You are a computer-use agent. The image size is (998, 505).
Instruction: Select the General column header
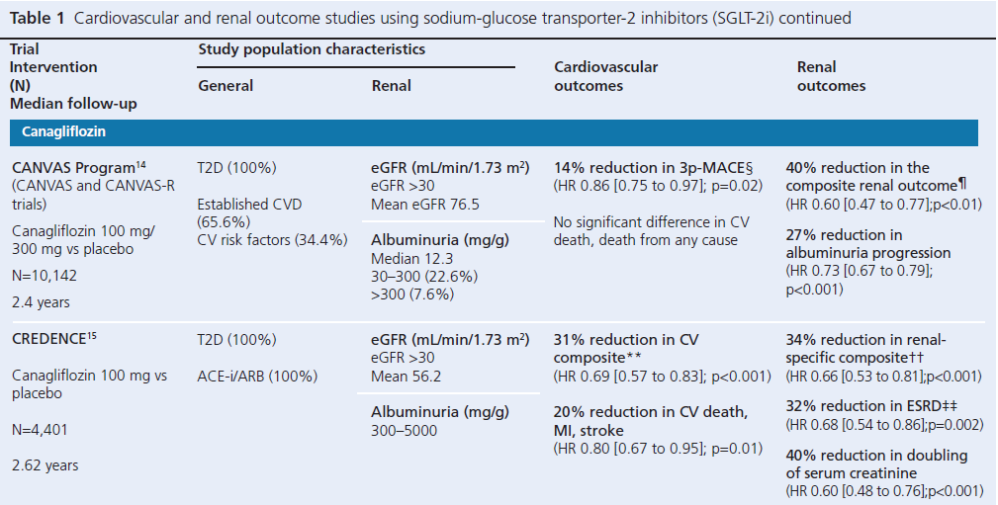[x=226, y=86]
